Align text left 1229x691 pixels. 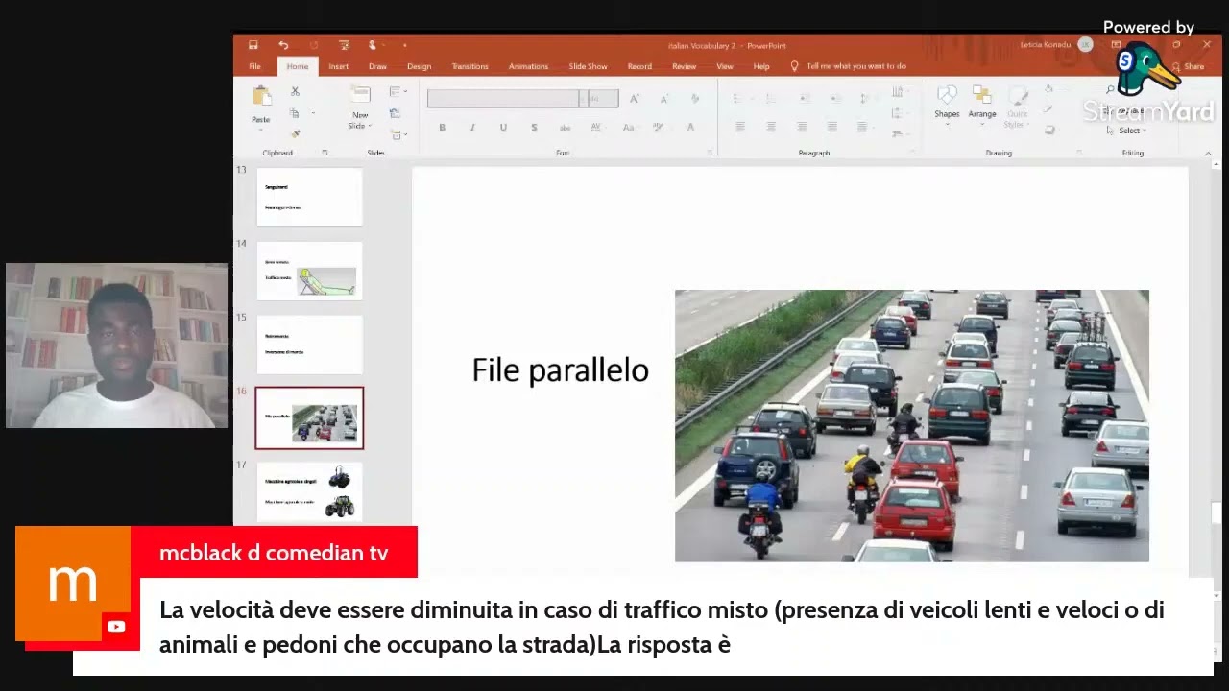(x=740, y=127)
